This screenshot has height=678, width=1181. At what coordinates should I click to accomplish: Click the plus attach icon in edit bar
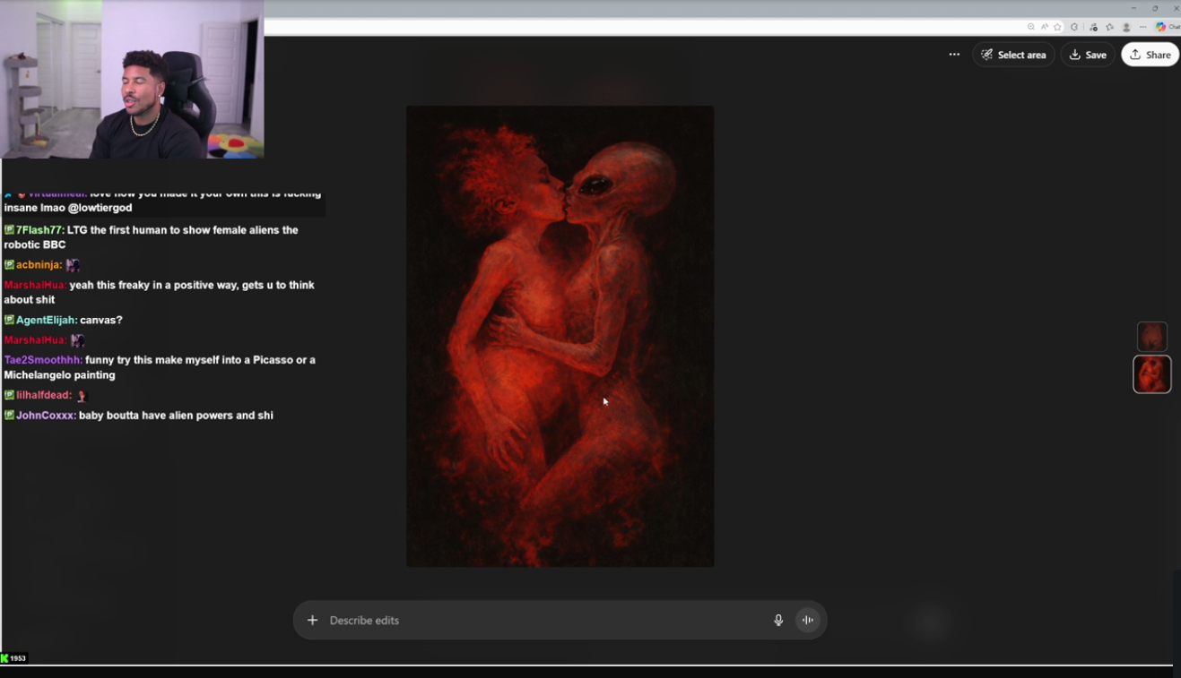[312, 620]
